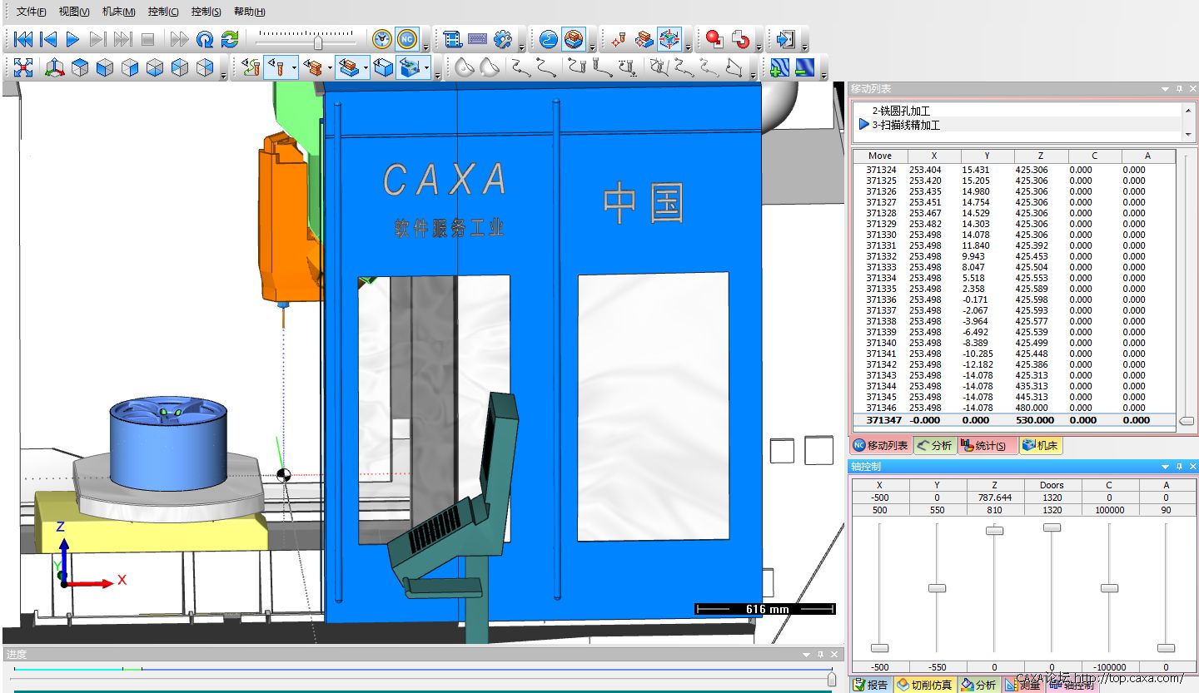This screenshot has height=693, width=1199.
Task: Click the X column header in move list
Action: [x=934, y=156]
